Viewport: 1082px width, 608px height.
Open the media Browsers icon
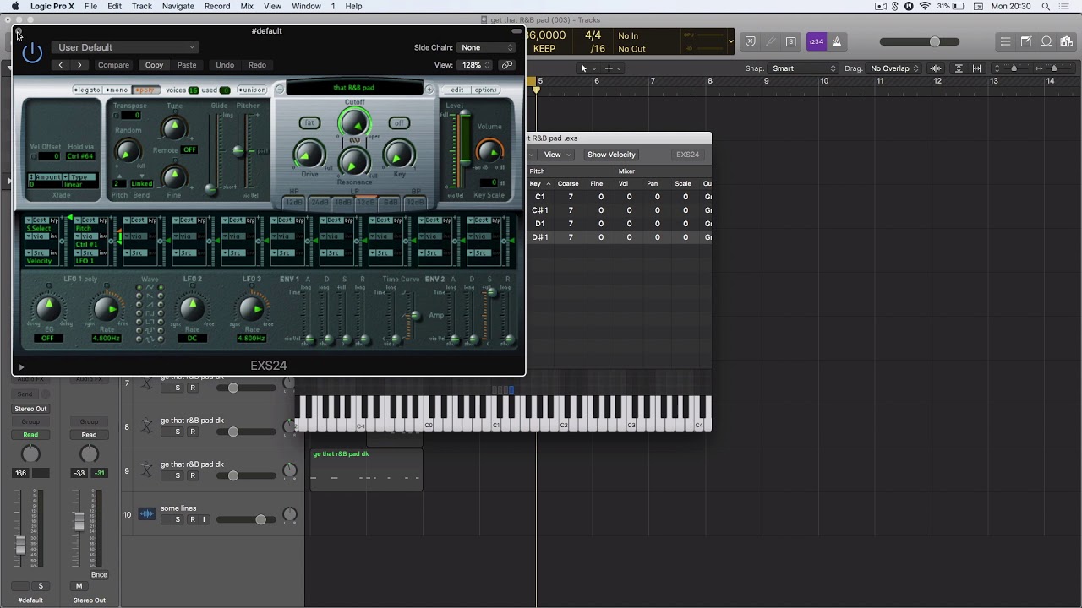1068,41
